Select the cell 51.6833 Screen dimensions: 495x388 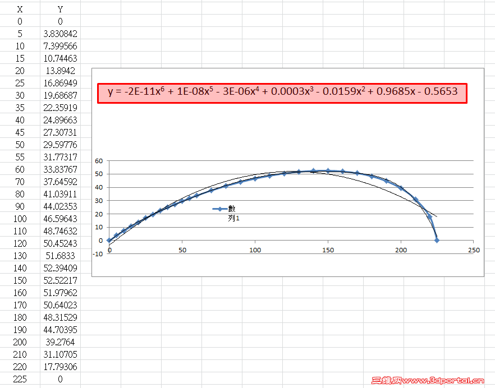[x=60, y=256]
